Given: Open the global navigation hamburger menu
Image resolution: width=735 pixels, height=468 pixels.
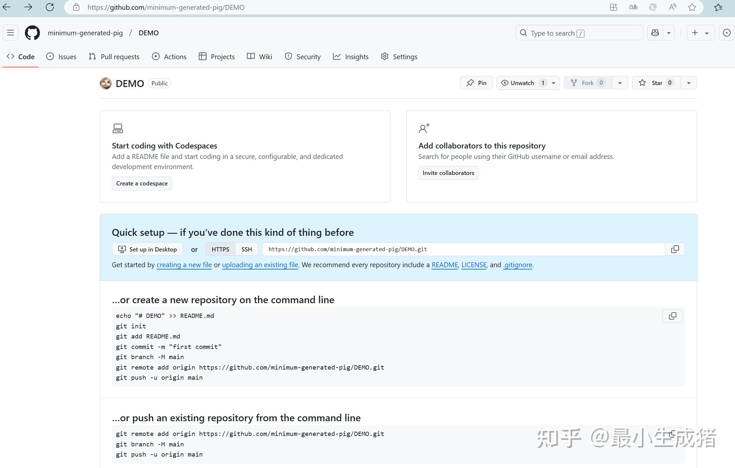Looking at the screenshot, I should 10,33.
